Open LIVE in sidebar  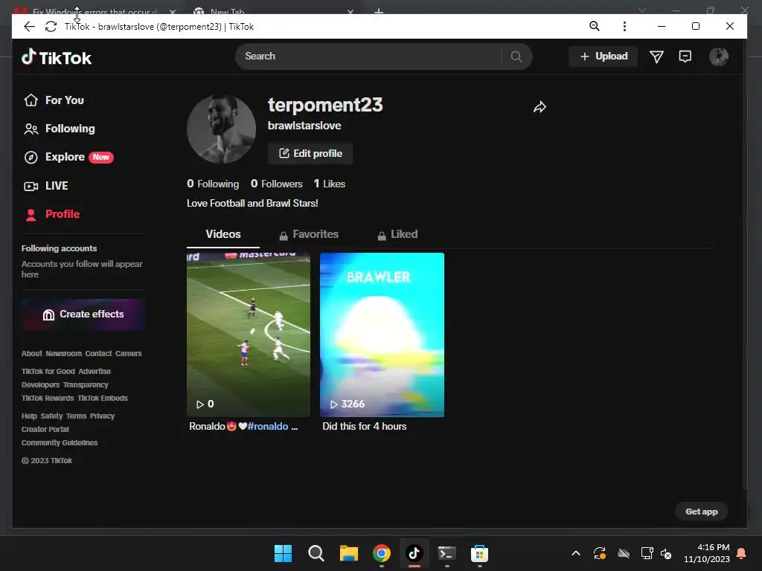(45, 186)
